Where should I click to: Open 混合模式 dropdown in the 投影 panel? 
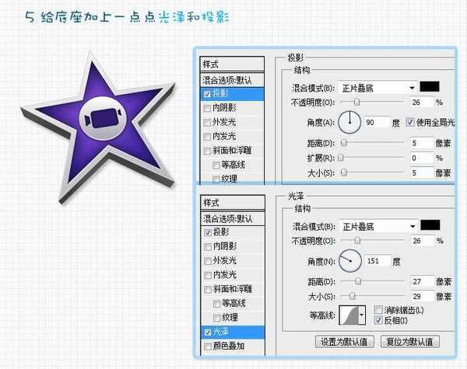tap(376, 87)
